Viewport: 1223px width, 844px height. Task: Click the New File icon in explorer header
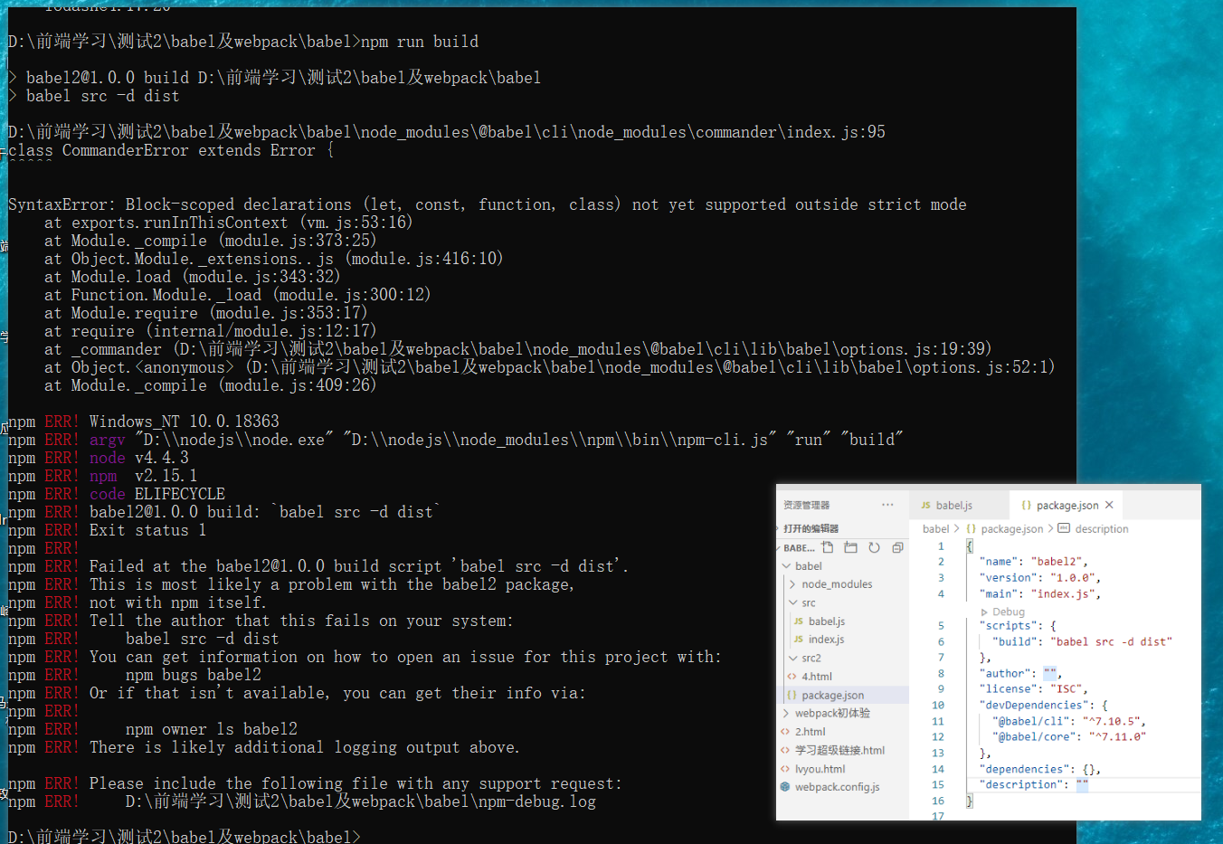tap(828, 547)
